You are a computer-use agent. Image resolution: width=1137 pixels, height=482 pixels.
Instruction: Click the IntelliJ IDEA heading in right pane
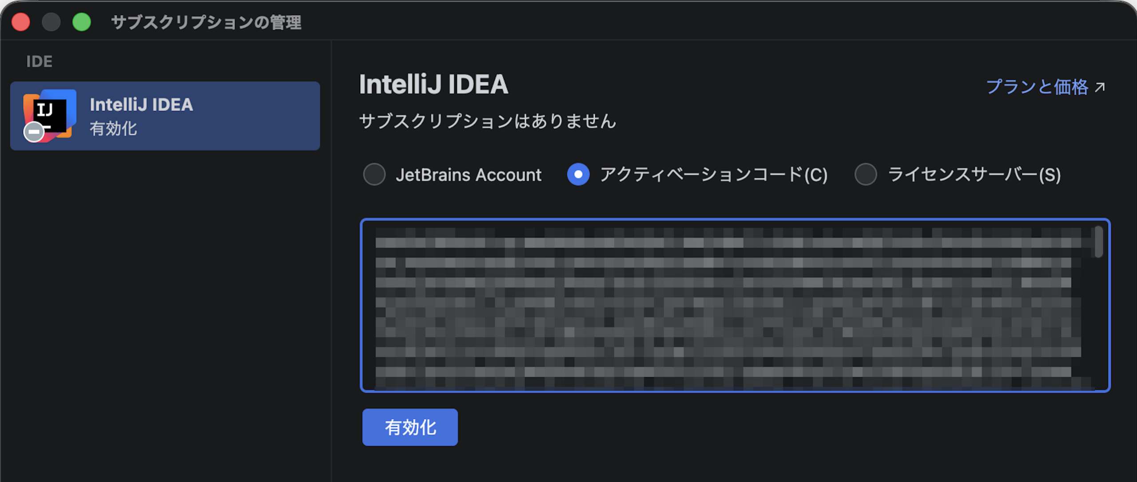coord(433,84)
